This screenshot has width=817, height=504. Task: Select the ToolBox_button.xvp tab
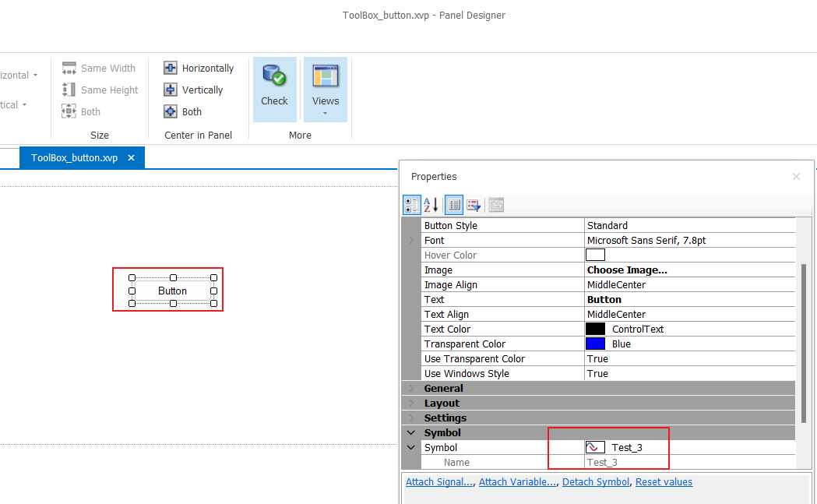(x=74, y=158)
